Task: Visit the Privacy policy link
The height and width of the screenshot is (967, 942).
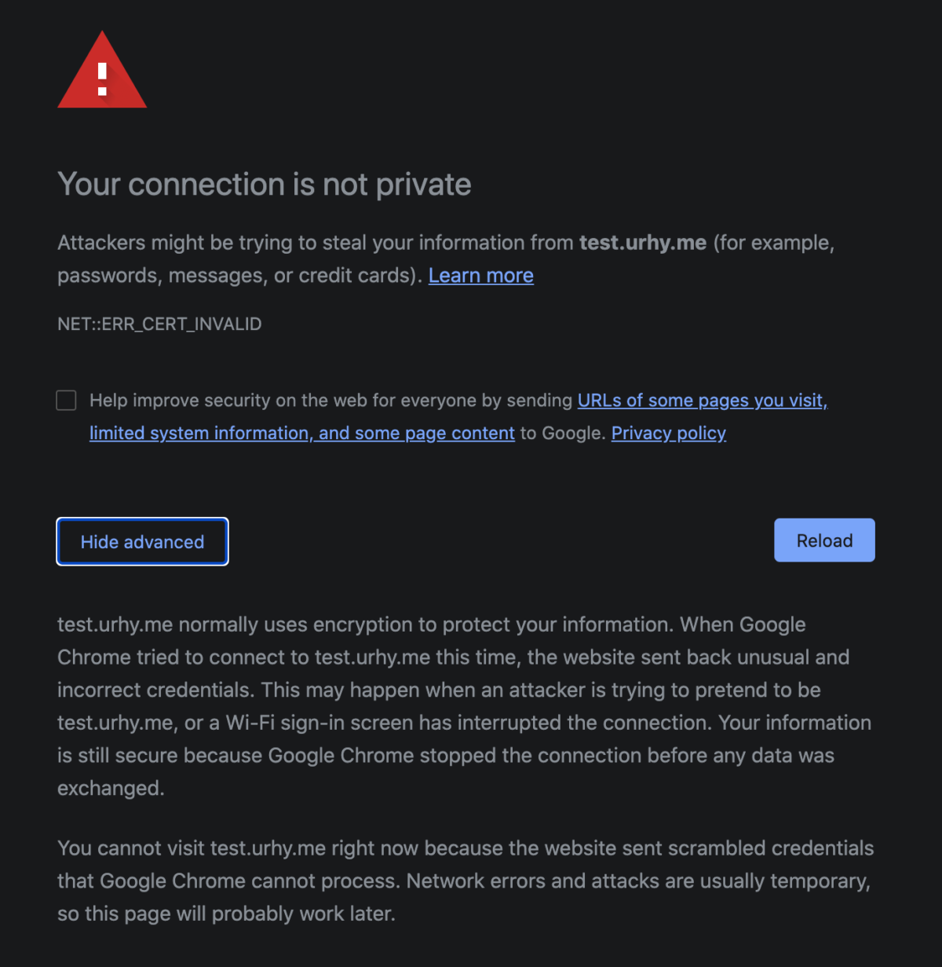Action: (x=668, y=434)
